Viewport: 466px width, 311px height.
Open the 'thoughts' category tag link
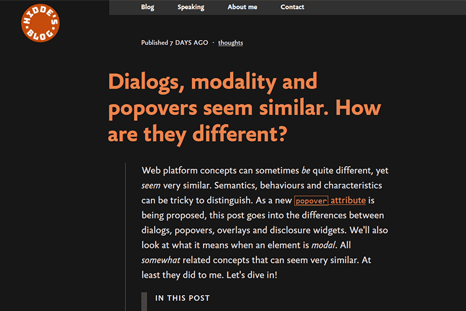pos(231,43)
